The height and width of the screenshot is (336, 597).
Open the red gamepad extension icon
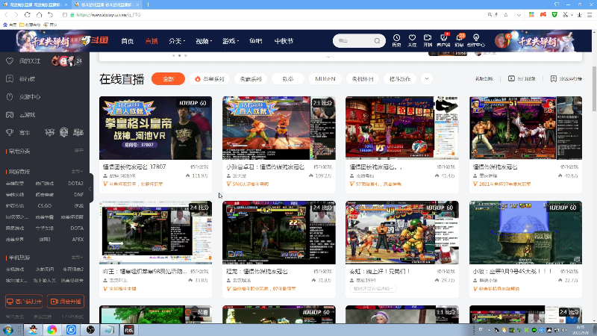tap(543, 15)
